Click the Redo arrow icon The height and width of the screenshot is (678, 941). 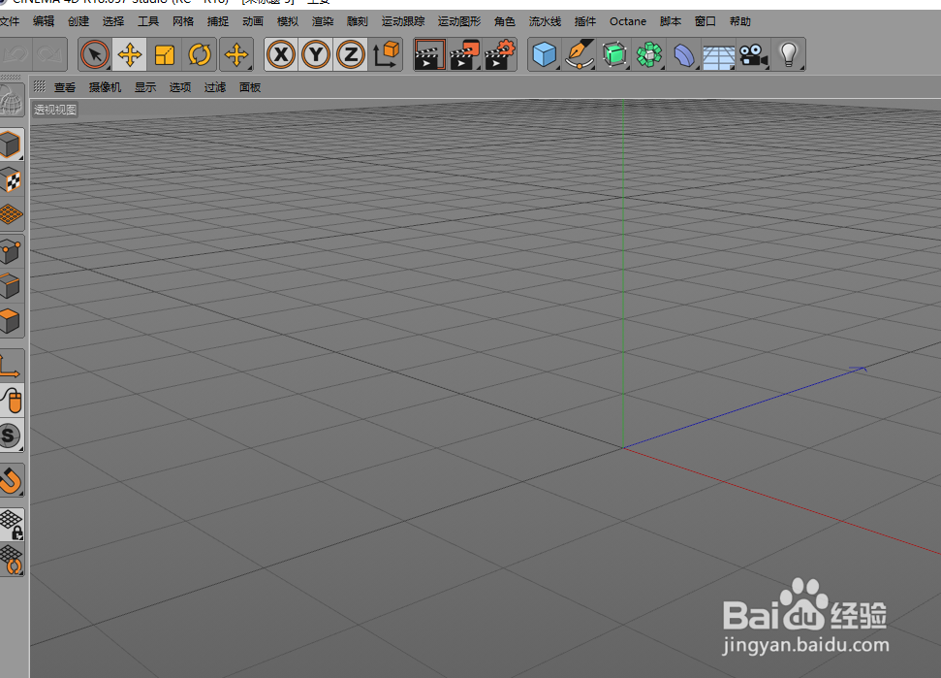pyautogui.click(x=50, y=54)
